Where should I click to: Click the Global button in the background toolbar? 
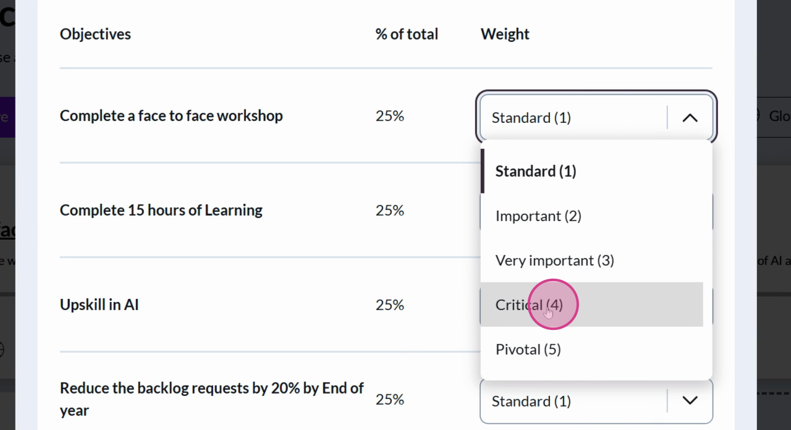(x=774, y=116)
